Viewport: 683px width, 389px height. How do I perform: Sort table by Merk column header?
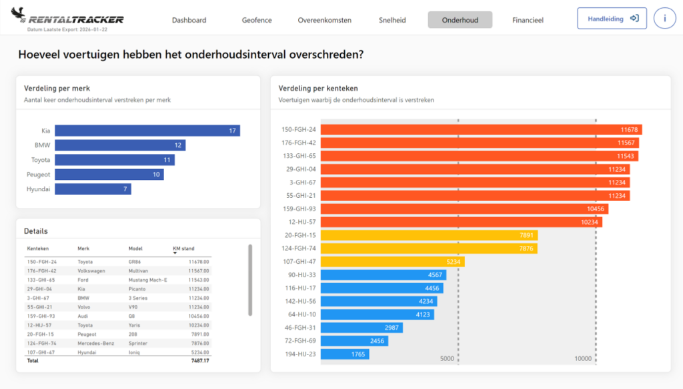[x=83, y=248]
